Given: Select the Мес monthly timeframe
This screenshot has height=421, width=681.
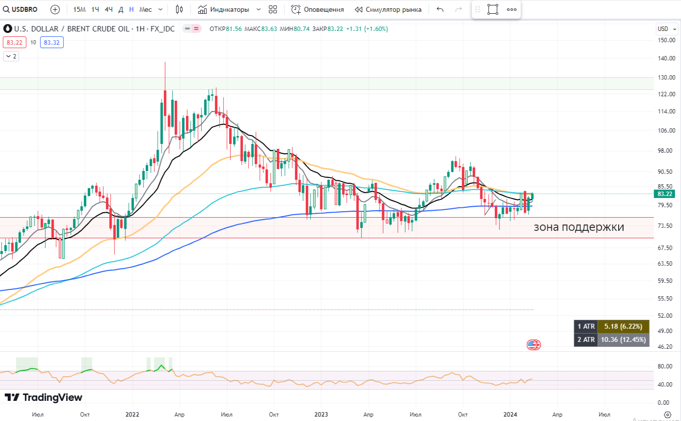Looking at the screenshot, I should [x=145, y=9].
